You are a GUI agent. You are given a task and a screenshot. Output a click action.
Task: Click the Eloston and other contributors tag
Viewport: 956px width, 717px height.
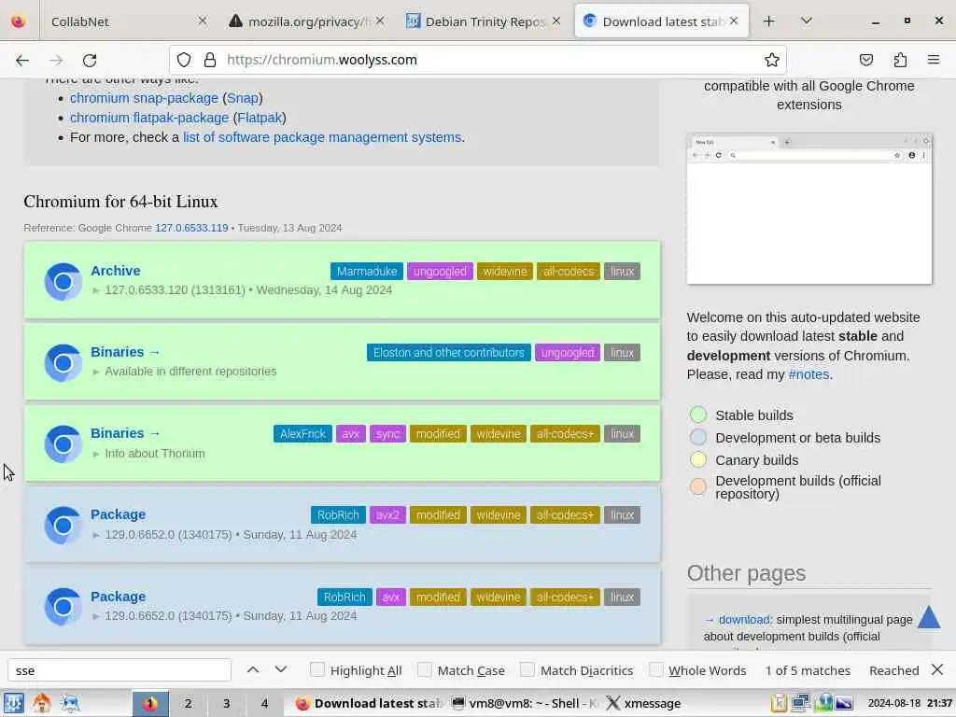[448, 352]
